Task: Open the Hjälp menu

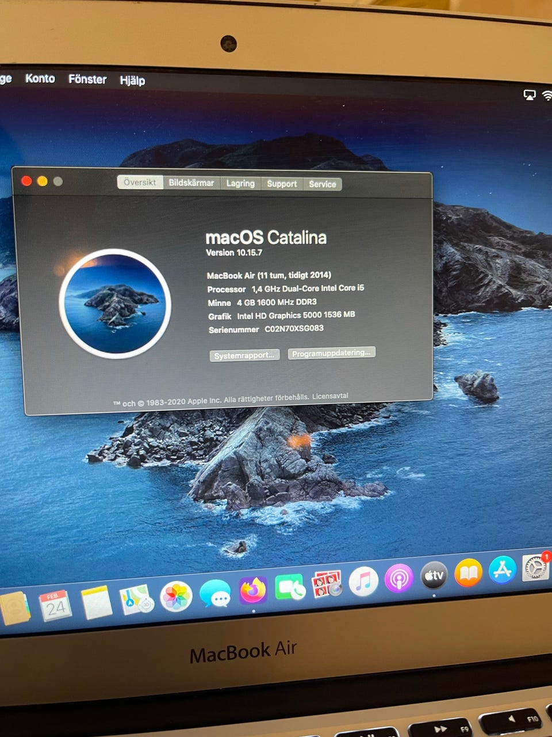Action: coord(132,80)
